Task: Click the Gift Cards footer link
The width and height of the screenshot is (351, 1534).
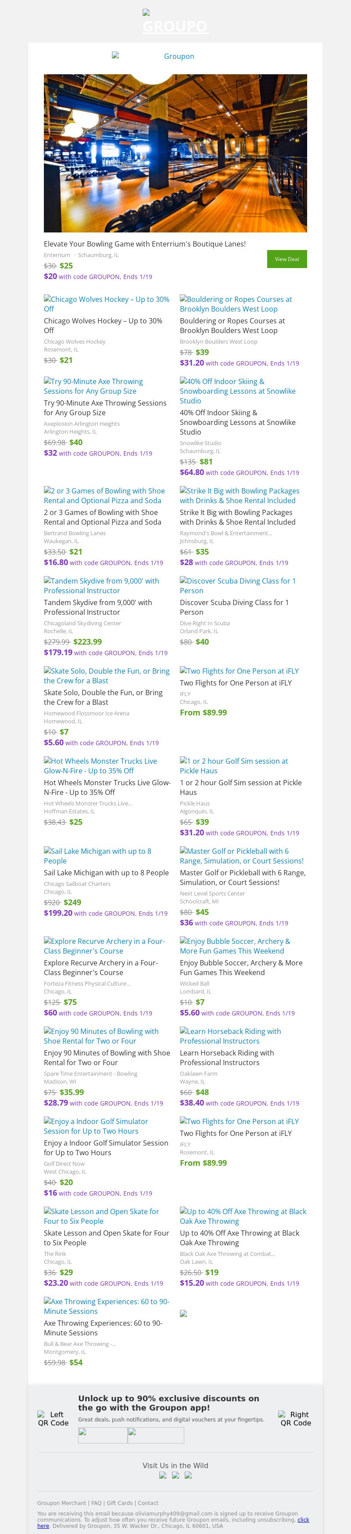Action: pos(120,1503)
